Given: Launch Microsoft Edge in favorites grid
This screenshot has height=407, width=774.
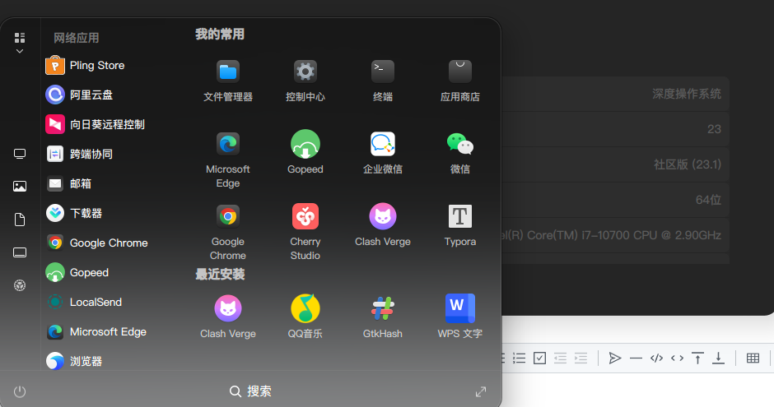Looking at the screenshot, I should (228, 160).
